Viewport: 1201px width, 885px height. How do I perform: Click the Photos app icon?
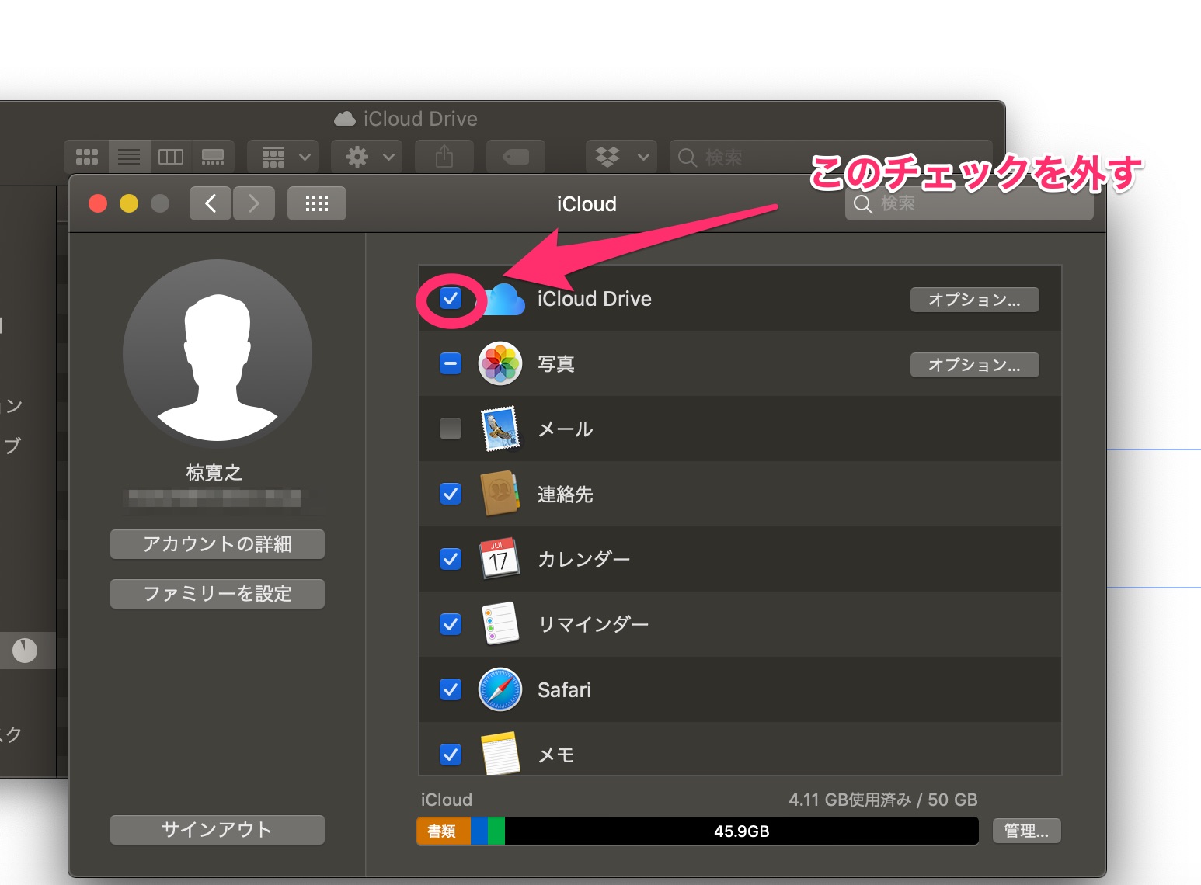click(500, 363)
